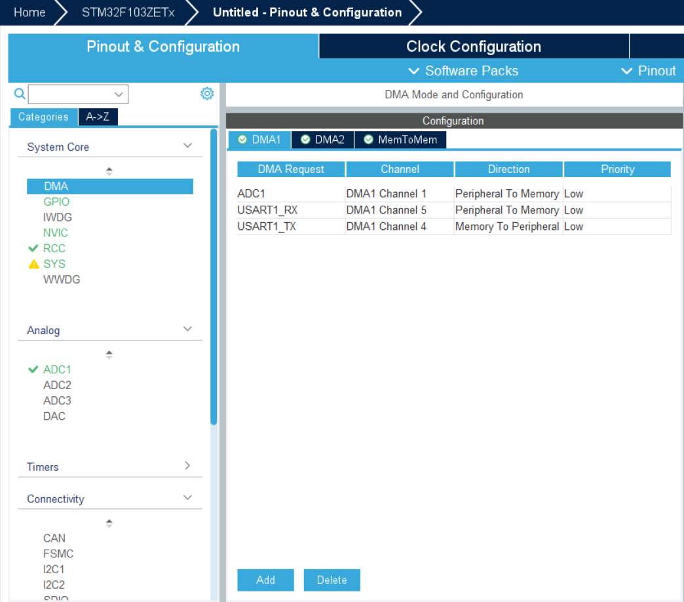Image resolution: width=684 pixels, height=602 pixels.
Task: Select the USART1_TX DMA request row
Action: point(453,227)
